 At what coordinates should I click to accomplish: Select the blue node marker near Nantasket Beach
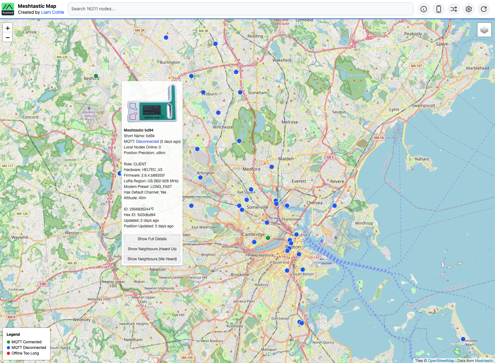(x=463, y=339)
